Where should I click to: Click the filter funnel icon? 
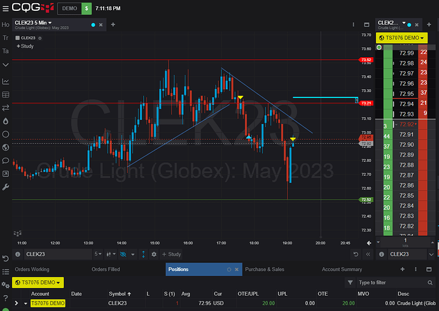[351, 283]
